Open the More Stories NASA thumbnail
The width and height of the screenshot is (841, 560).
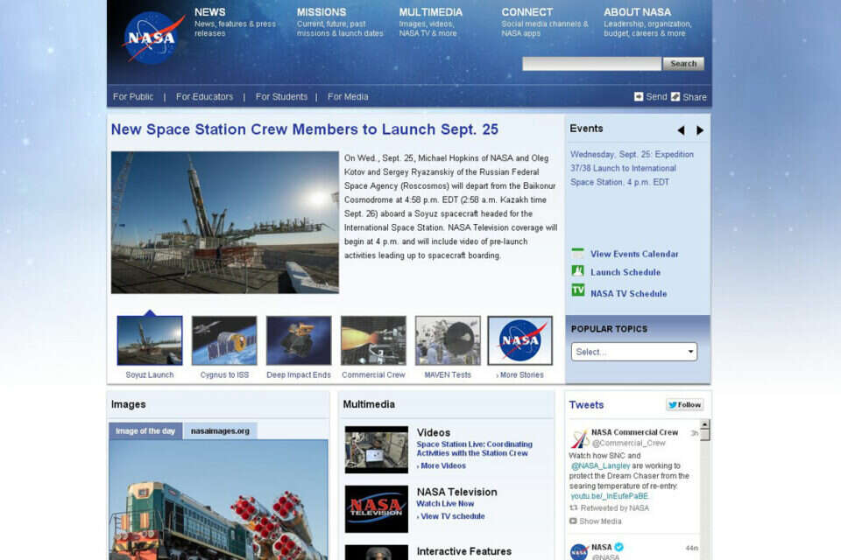[519, 340]
